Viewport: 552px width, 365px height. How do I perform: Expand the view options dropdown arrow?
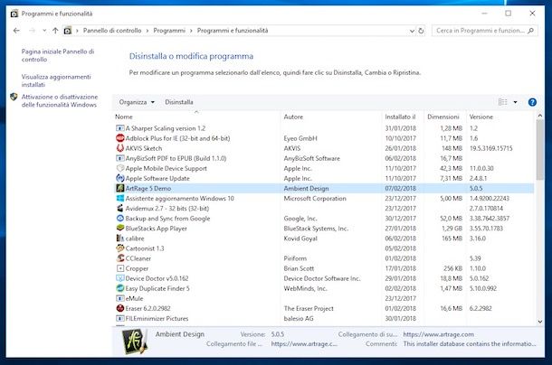coord(515,102)
